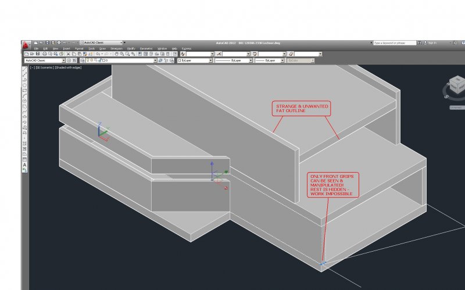Click the Open file icon in standard toolbar
465x290 pixels.
32,54
